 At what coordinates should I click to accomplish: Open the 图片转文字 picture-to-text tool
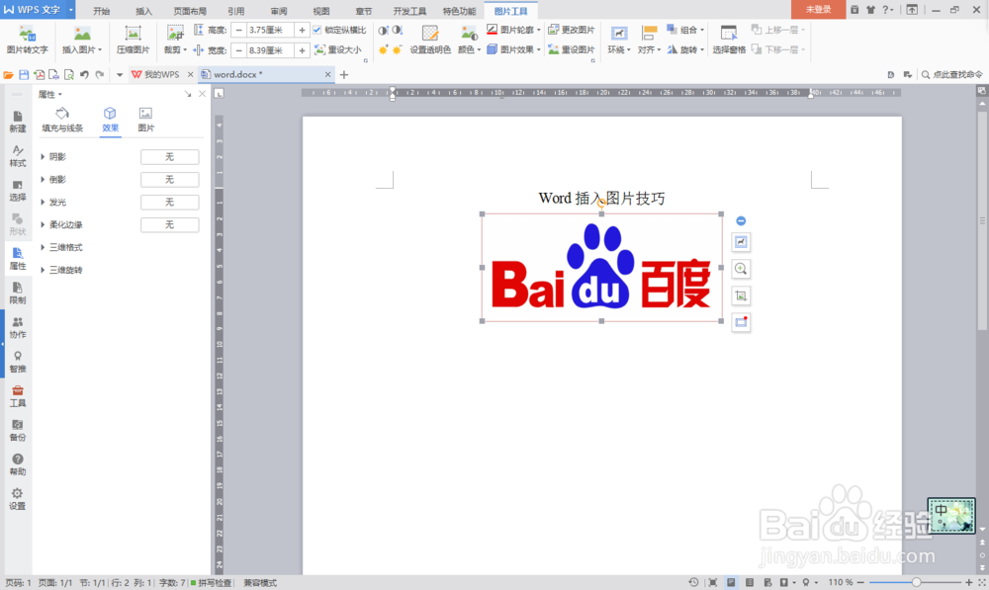pos(27,40)
